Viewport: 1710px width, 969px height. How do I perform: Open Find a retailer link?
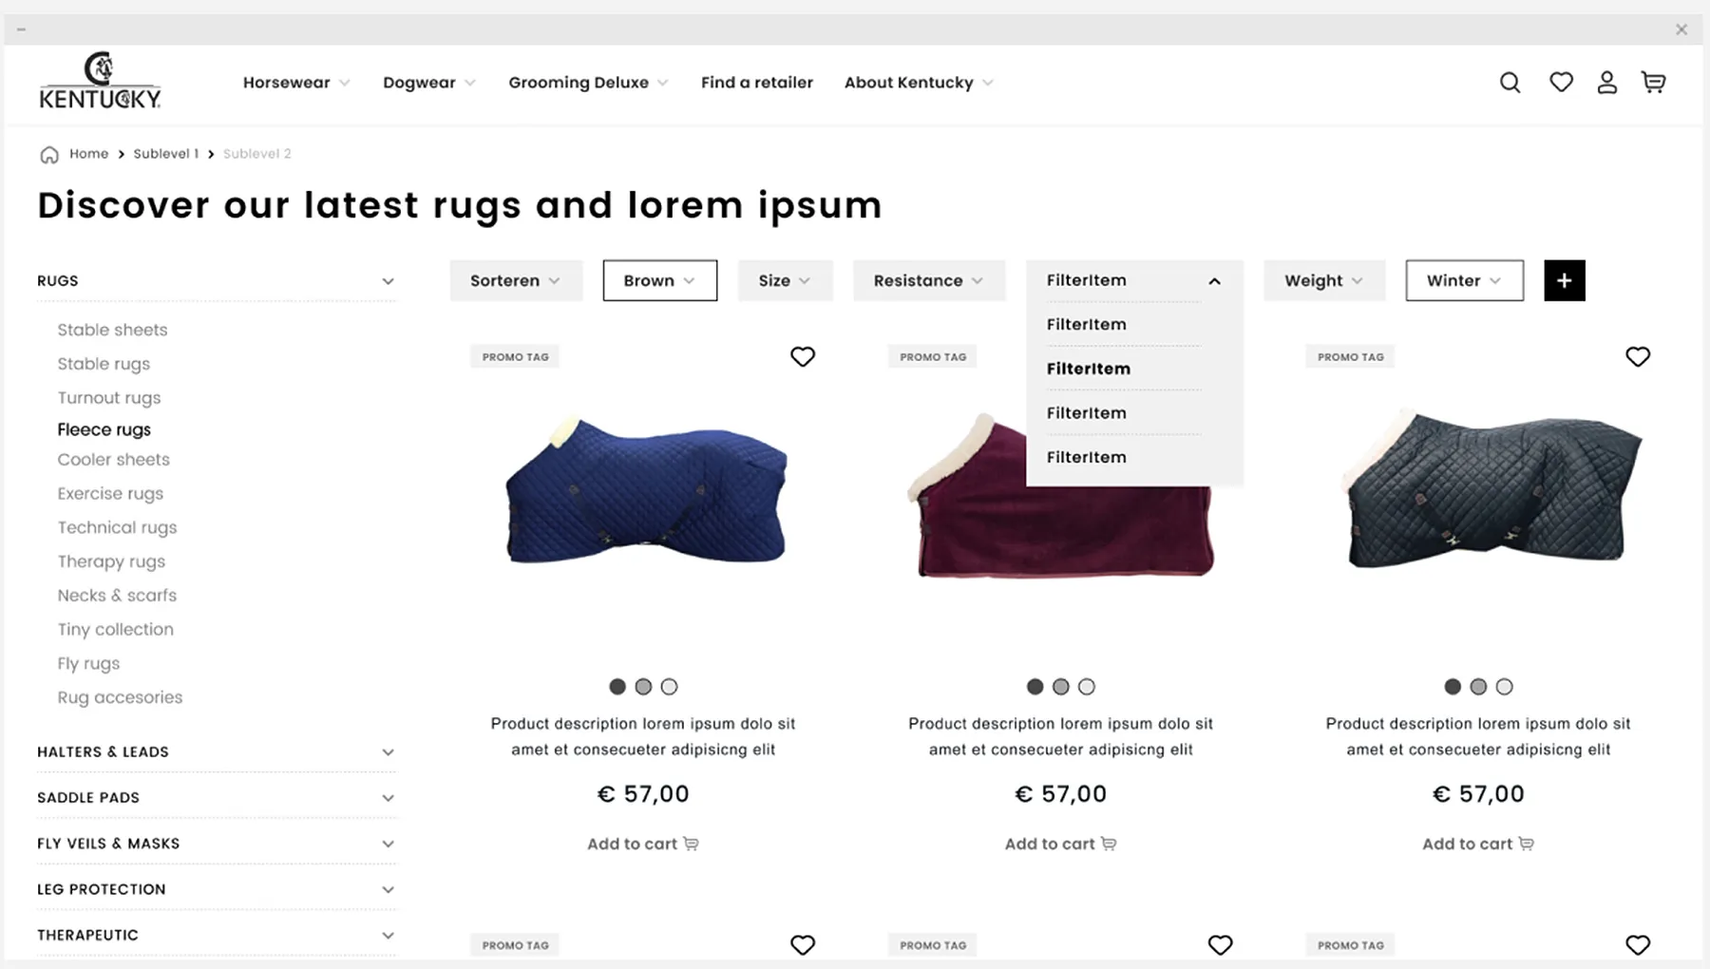(x=757, y=83)
